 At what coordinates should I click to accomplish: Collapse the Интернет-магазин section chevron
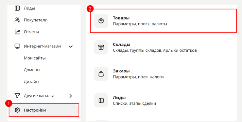[x=71, y=46]
